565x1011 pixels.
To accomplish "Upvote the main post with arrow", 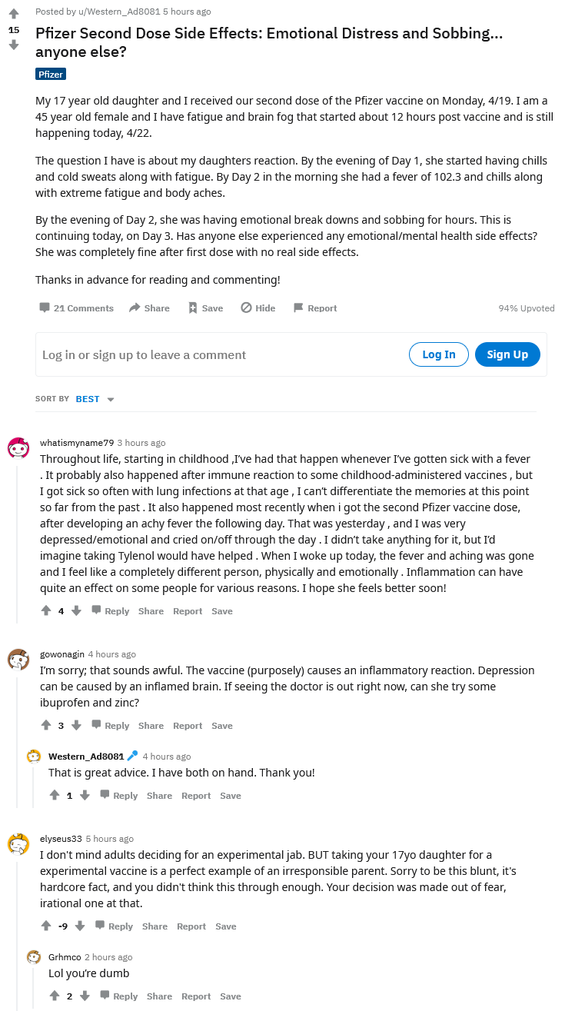I will [x=14, y=14].
